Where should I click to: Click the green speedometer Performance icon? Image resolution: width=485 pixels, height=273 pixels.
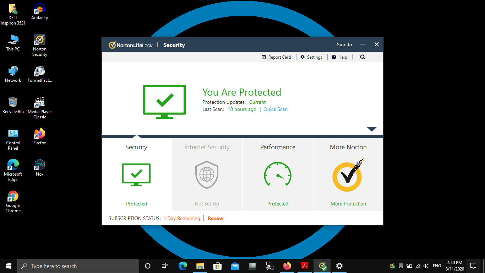[x=278, y=174]
